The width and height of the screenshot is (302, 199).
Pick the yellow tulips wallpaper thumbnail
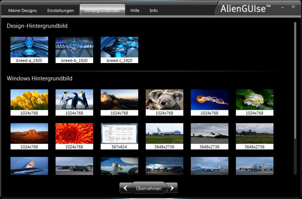pos(29,100)
